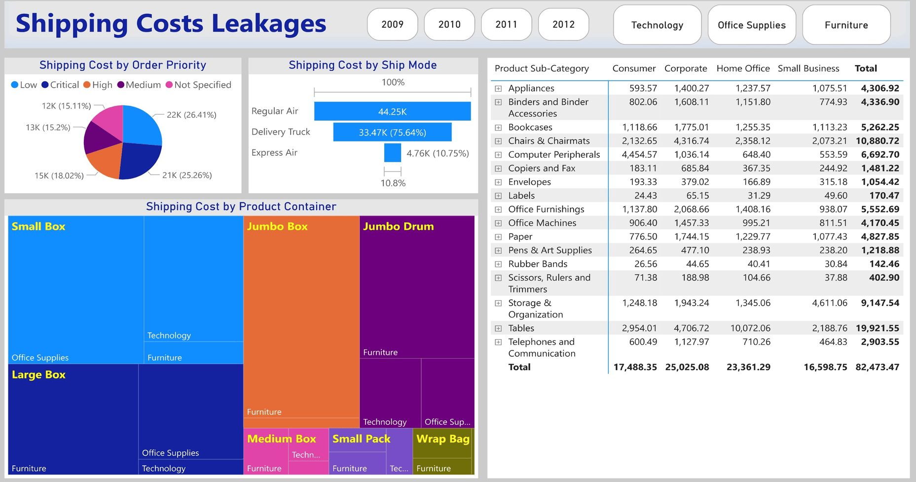Expand the Office Machines row

click(x=498, y=223)
